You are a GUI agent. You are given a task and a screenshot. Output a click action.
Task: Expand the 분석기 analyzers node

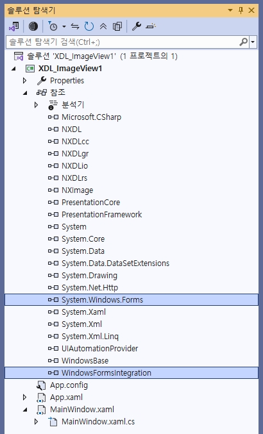pos(37,105)
